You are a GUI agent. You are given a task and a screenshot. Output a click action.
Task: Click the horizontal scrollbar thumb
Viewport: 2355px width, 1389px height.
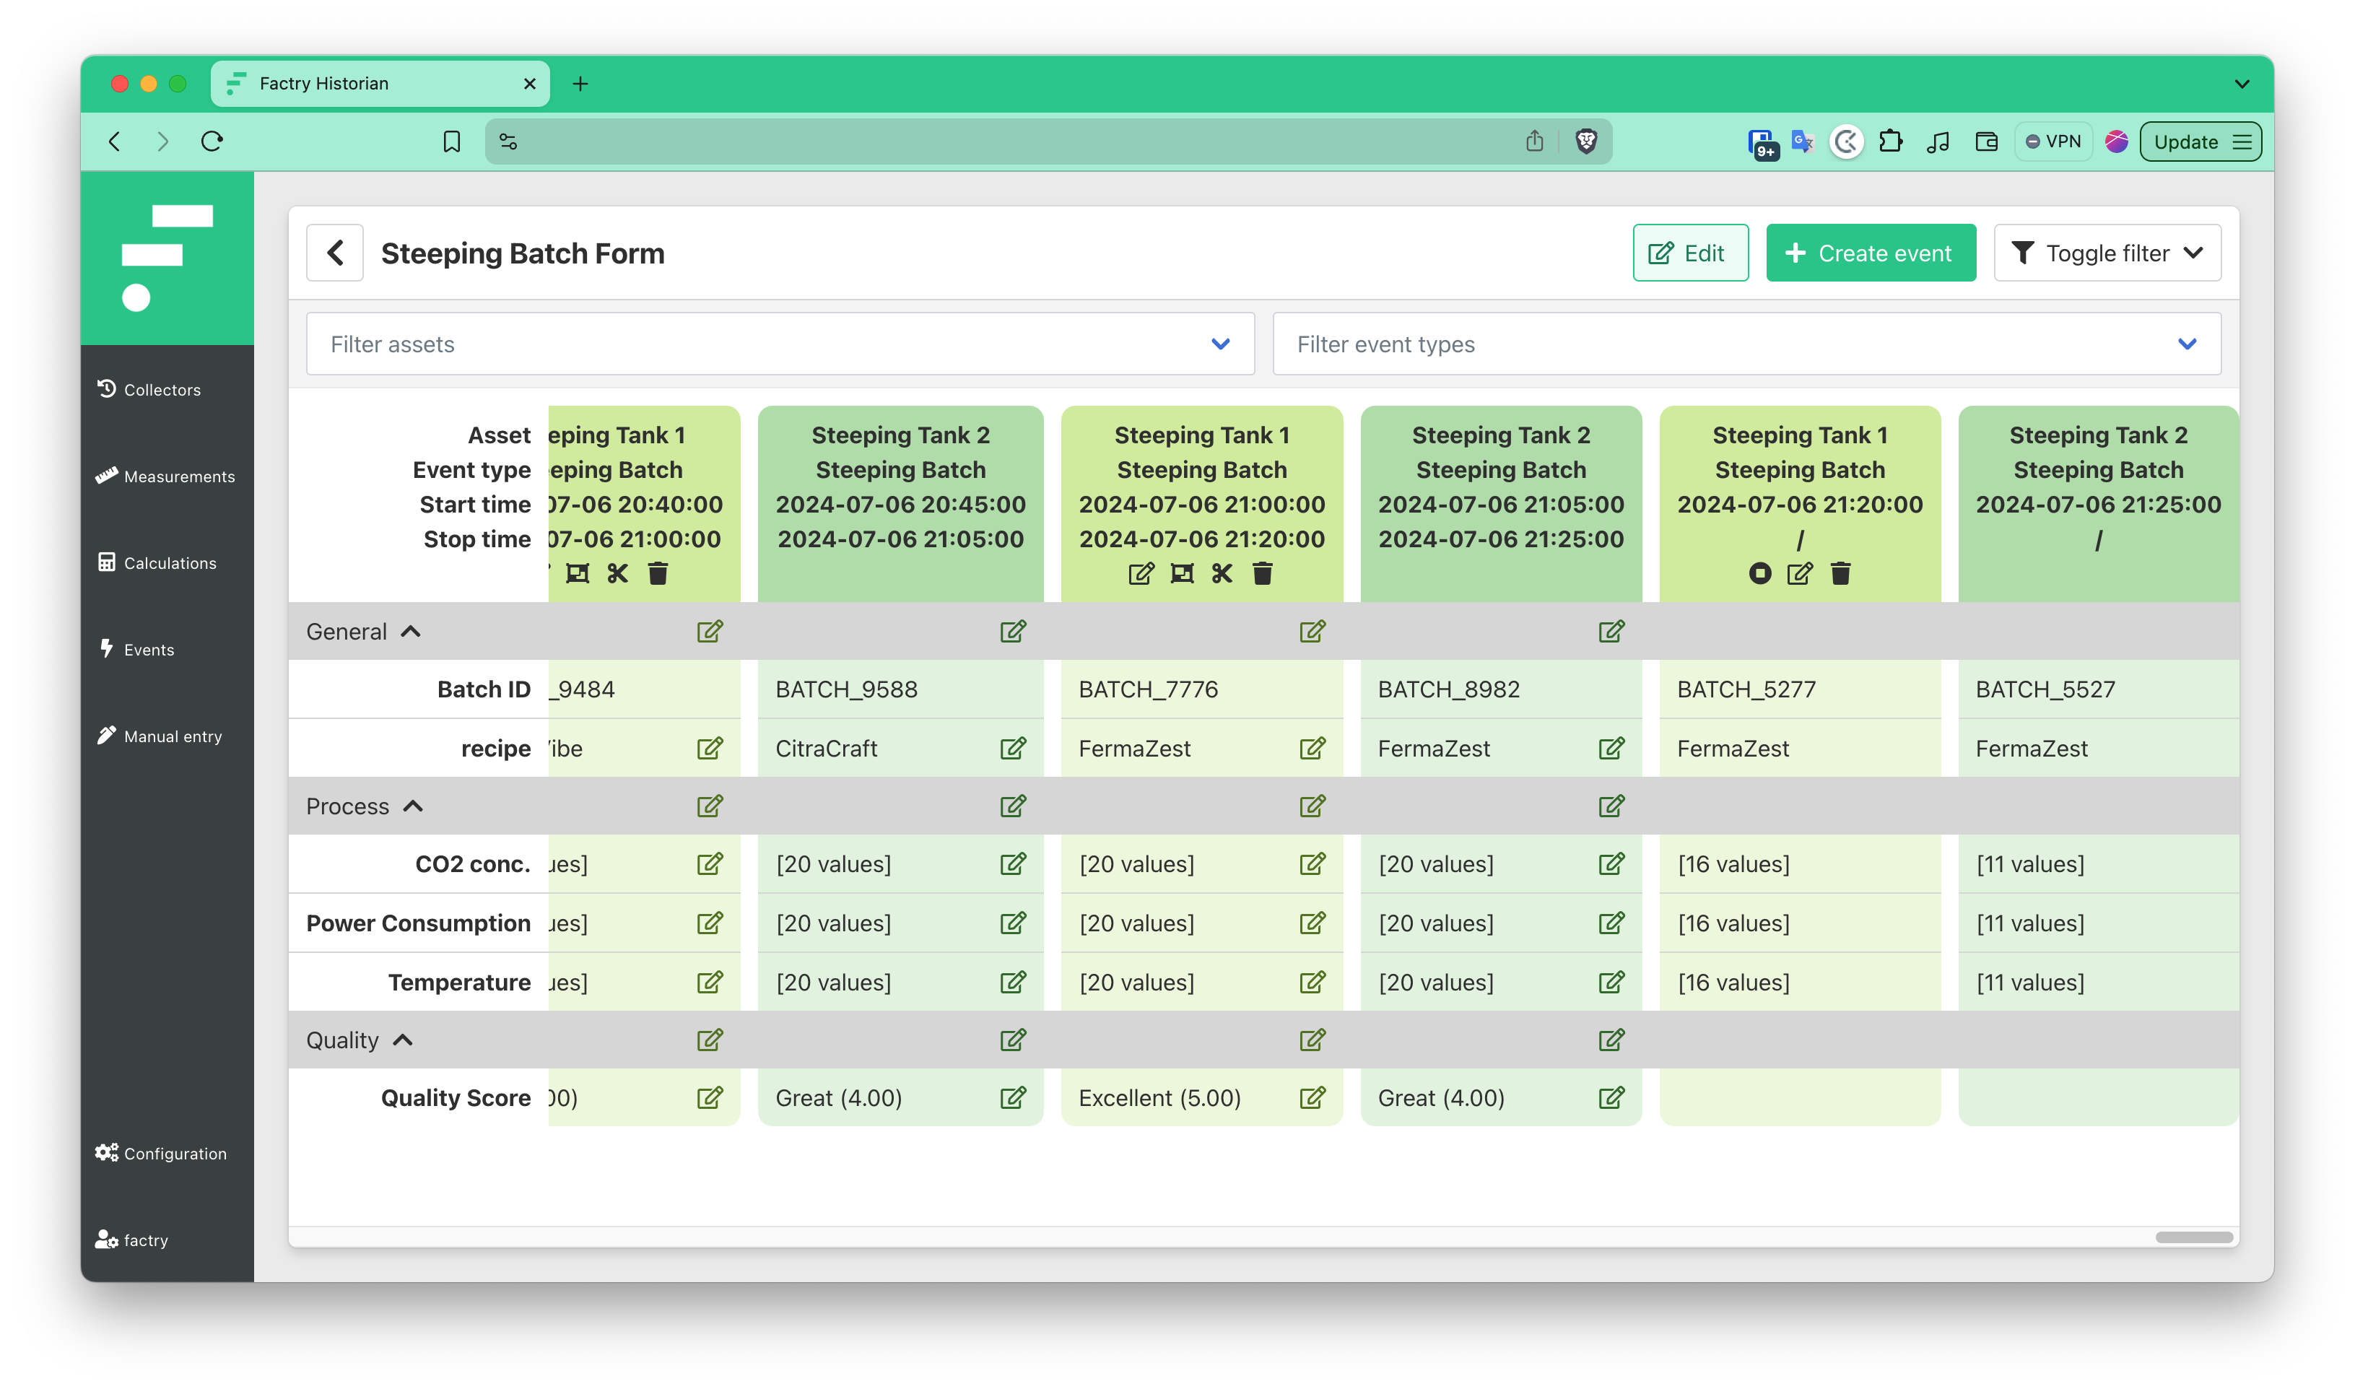click(2193, 1237)
